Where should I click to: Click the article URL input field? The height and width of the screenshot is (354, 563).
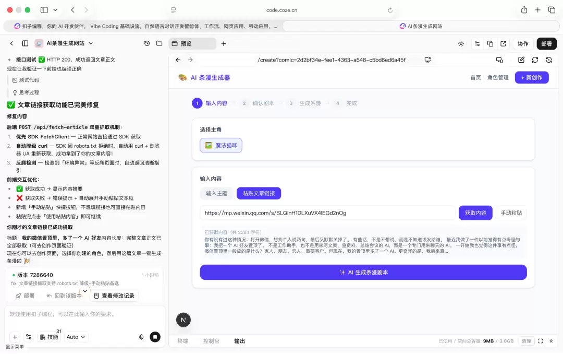point(327,213)
